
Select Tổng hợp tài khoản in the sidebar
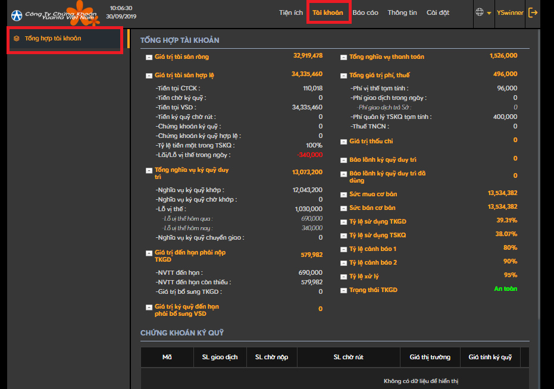(x=53, y=39)
